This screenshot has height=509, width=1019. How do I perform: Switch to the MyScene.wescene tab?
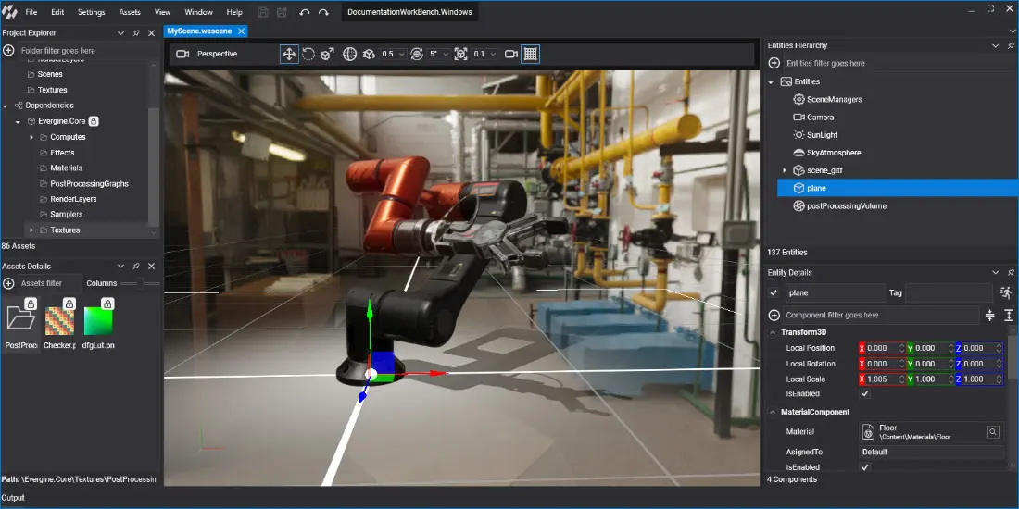(199, 31)
